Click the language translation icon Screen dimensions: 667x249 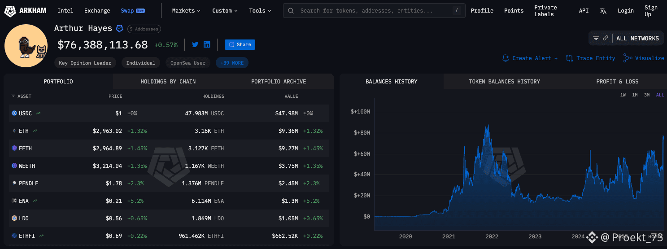coord(603,11)
